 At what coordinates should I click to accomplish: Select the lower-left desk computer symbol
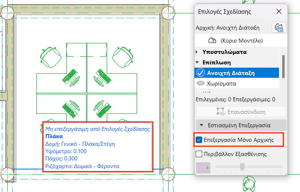(x=71, y=109)
